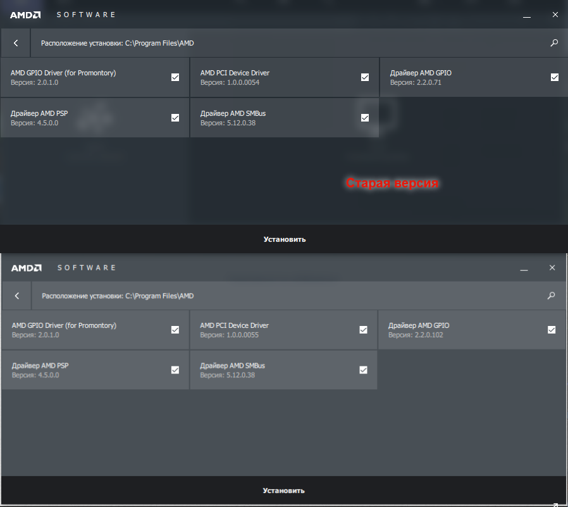The image size is (568, 507).
Task: Click install location path in lower window
Action: 118,296
